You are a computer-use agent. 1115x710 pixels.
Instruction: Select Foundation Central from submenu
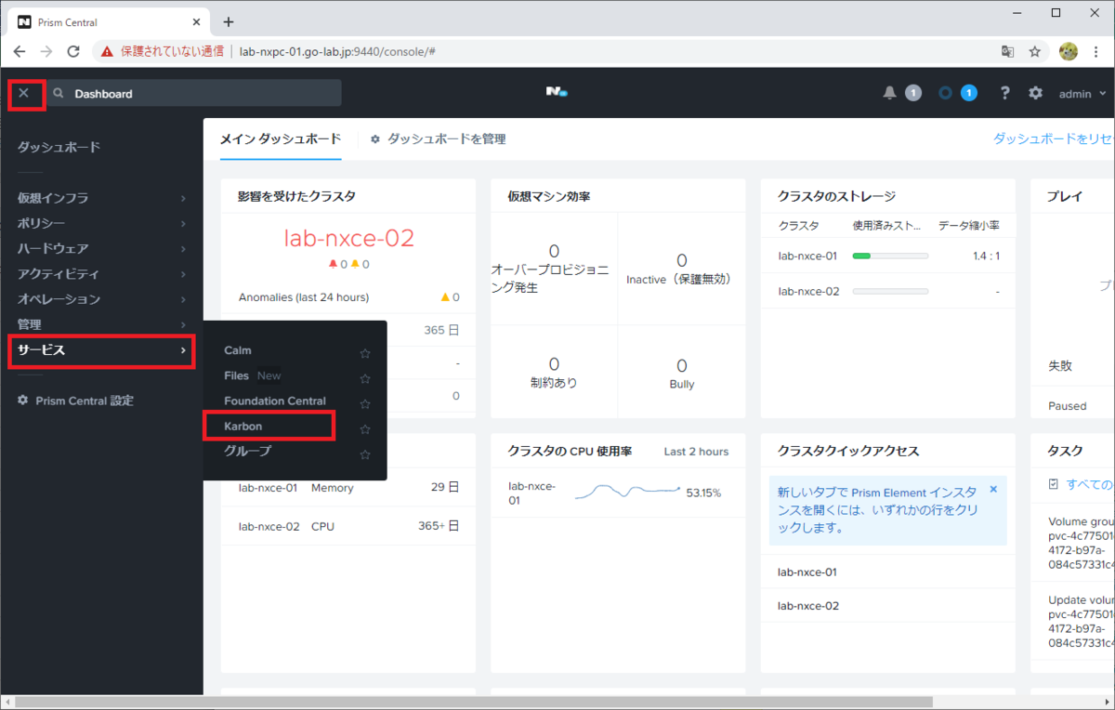pyautogui.click(x=275, y=401)
